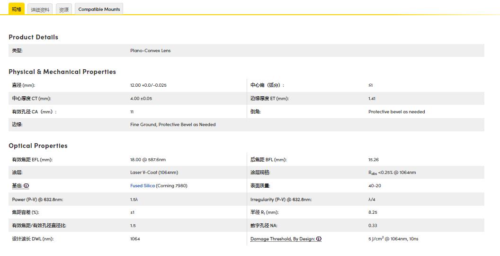Click the surface quality value 40-20
The width and height of the screenshot is (500, 256).
pyautogui.click(x=375, y=186)
